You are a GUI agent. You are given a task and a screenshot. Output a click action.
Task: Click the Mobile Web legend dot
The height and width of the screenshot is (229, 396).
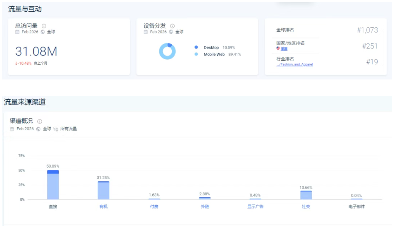coord(196,54)
